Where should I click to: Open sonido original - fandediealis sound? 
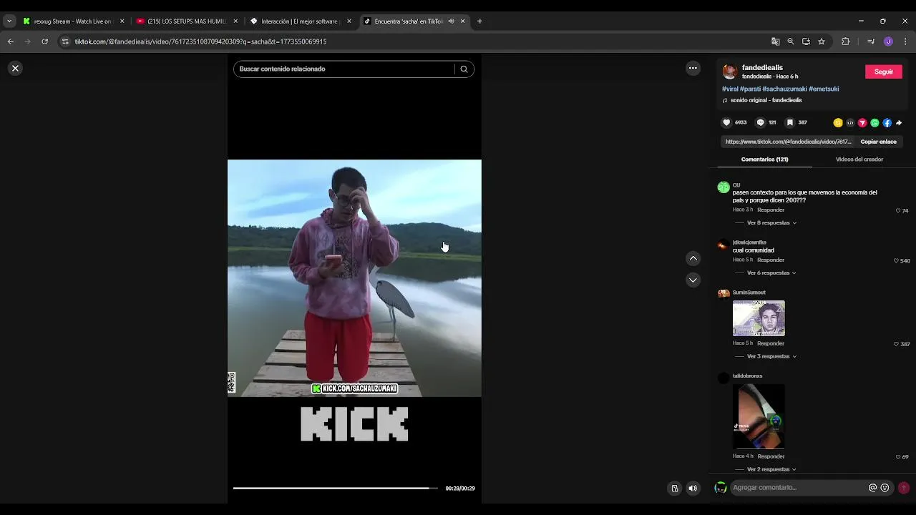[x=766, y=100]
